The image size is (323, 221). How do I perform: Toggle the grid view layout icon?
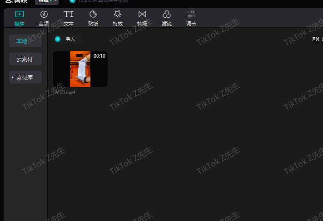[316, 39]
